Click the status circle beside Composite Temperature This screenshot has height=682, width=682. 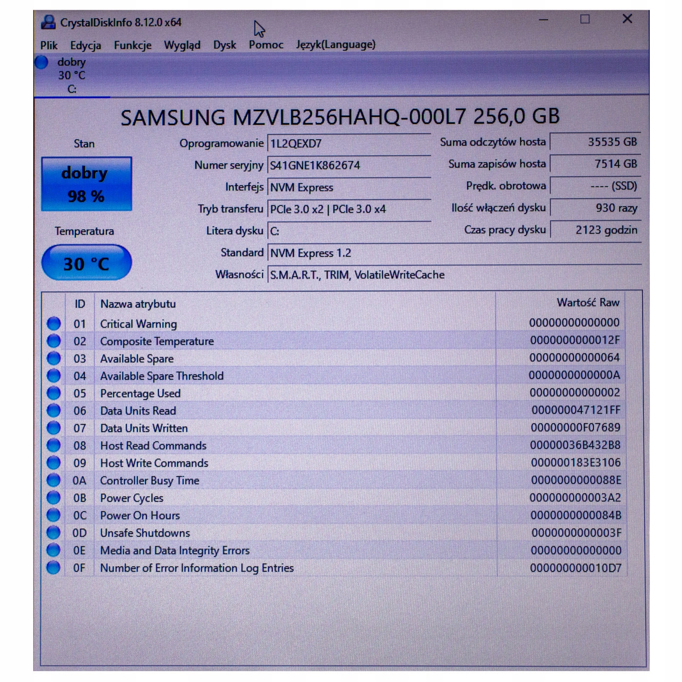tap(53, 341)
